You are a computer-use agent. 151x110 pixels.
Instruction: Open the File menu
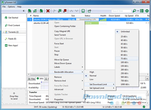(x=4, y=7)
